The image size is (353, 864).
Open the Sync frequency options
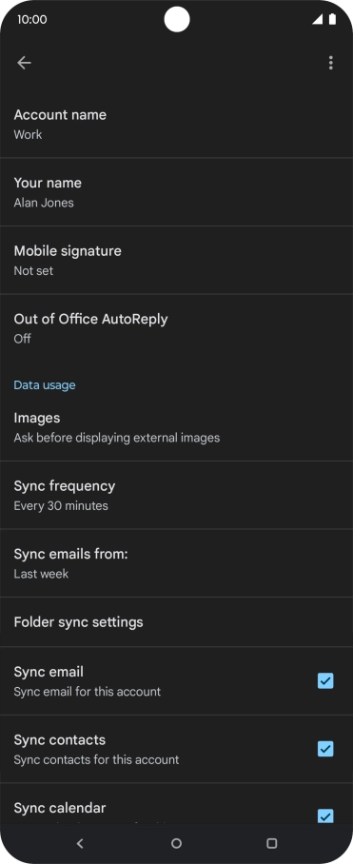tap(176, 496)
